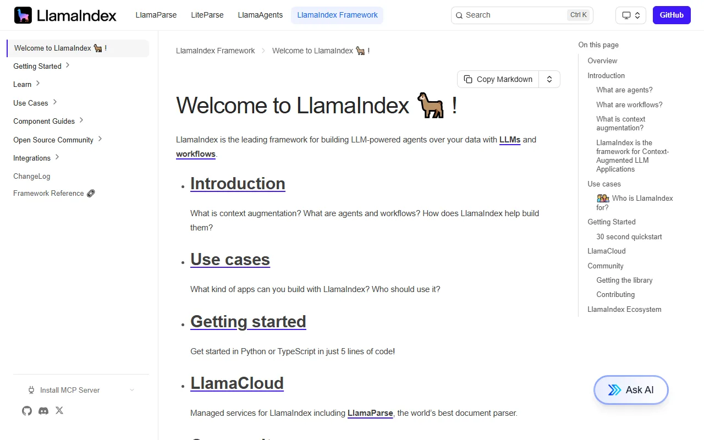This screenshot has height=440, width=704.
Task: Click the LlamaIndex wordmark in header
Action: 76,15
